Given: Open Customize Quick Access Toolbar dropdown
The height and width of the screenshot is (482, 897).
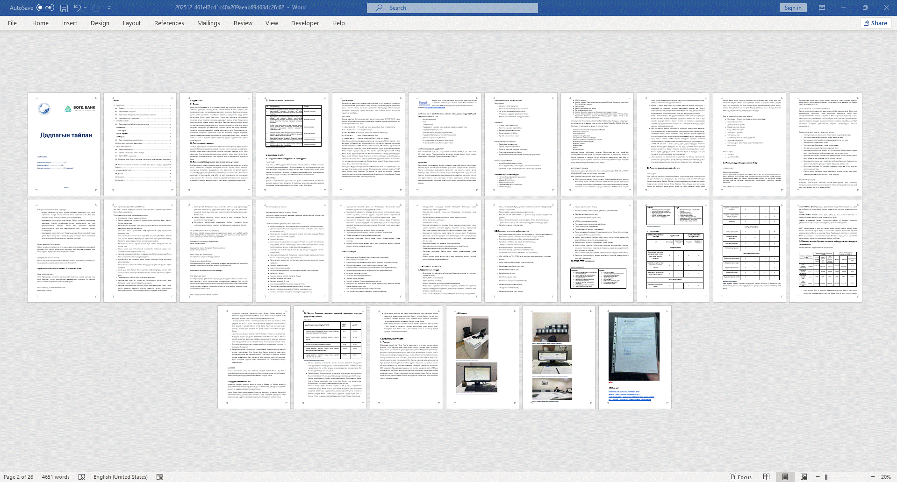Looking at the screenshot, I should [x=109, y=8].
